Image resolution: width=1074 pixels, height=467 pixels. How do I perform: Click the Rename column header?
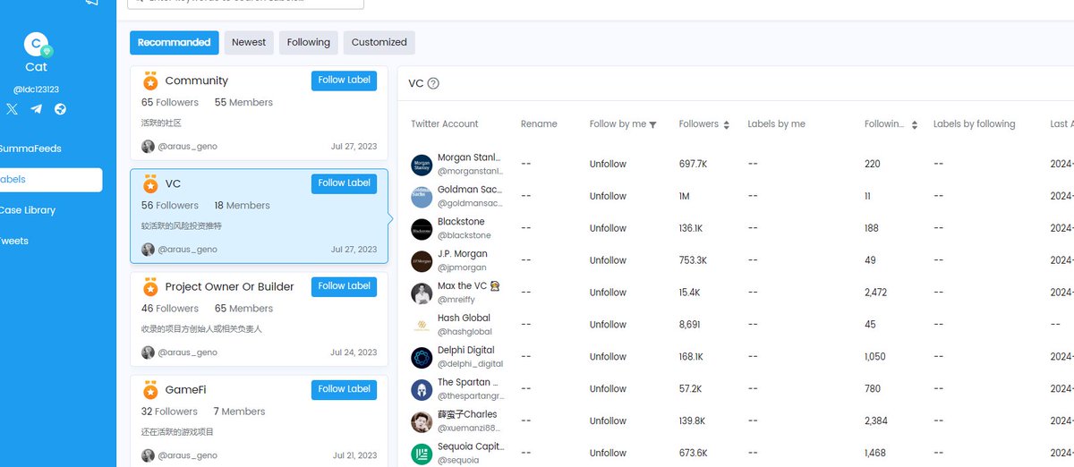[x=539, y=124]
